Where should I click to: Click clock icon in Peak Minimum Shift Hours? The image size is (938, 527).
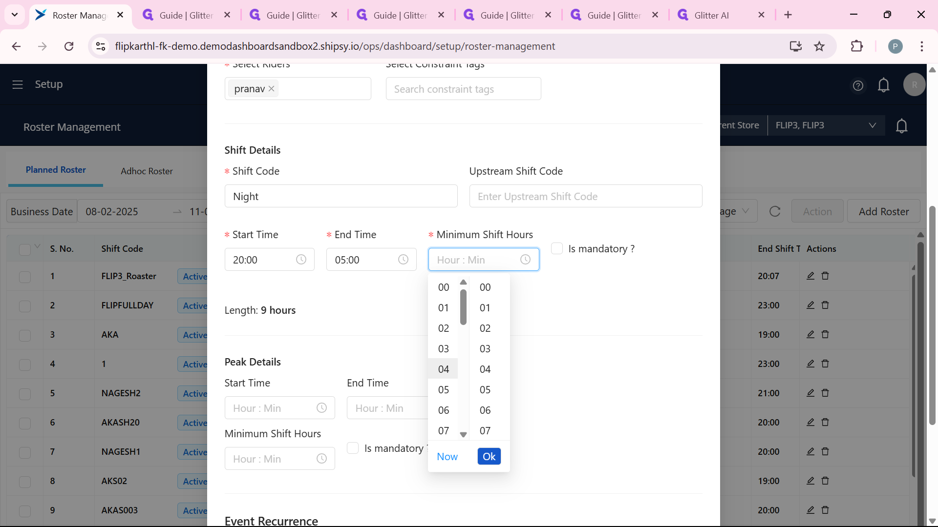pos(321,459)
